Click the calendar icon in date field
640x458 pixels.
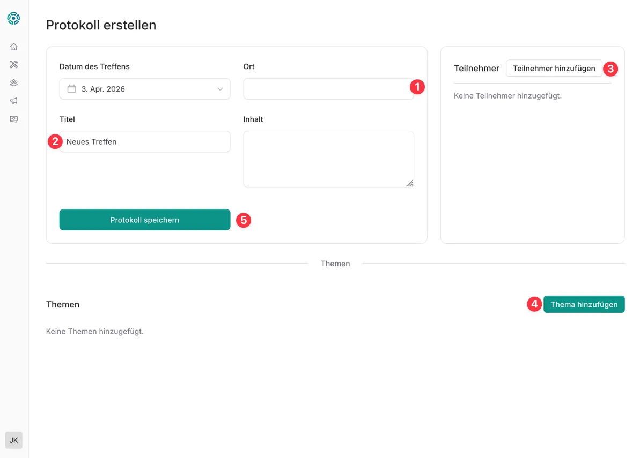(71, 89)
